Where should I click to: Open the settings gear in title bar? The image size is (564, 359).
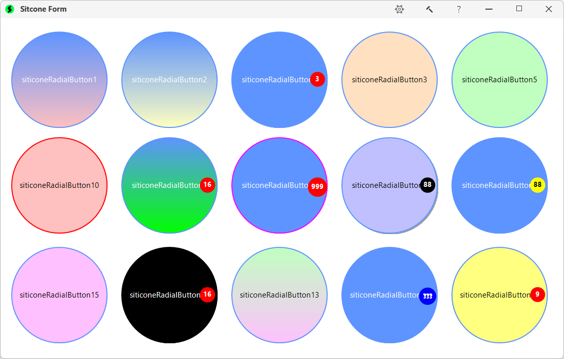(x=400, y=9)
